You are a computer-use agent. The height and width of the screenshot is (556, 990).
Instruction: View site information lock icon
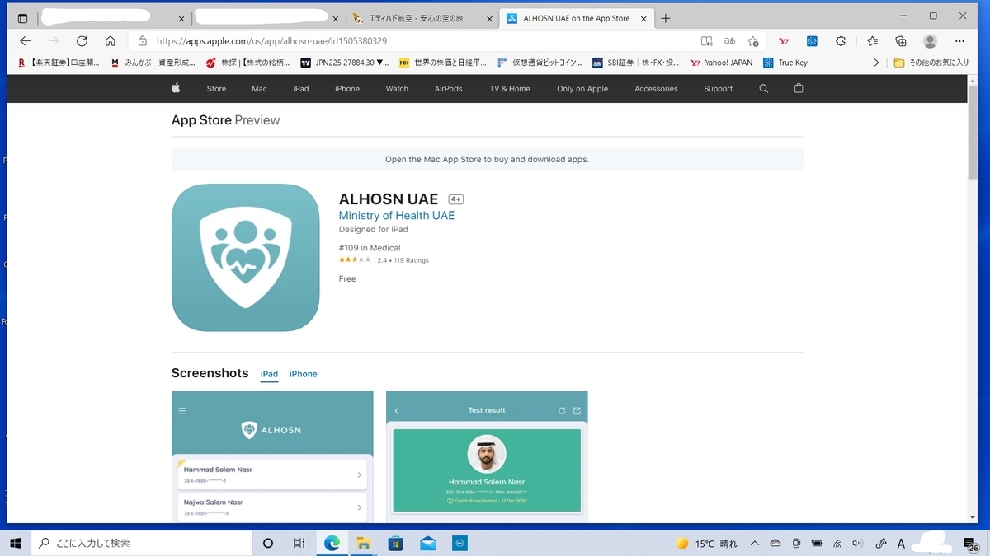142,41
